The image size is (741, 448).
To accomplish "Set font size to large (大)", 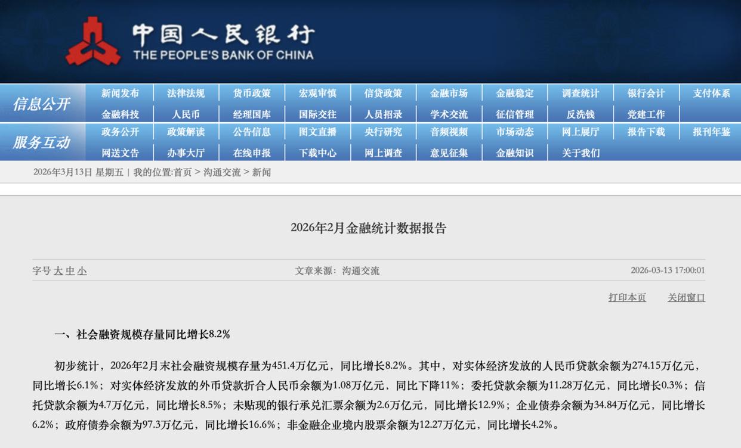I will click(x=58, y=271).
